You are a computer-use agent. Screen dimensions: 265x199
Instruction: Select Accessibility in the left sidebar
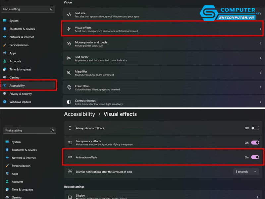pos(17,86)
